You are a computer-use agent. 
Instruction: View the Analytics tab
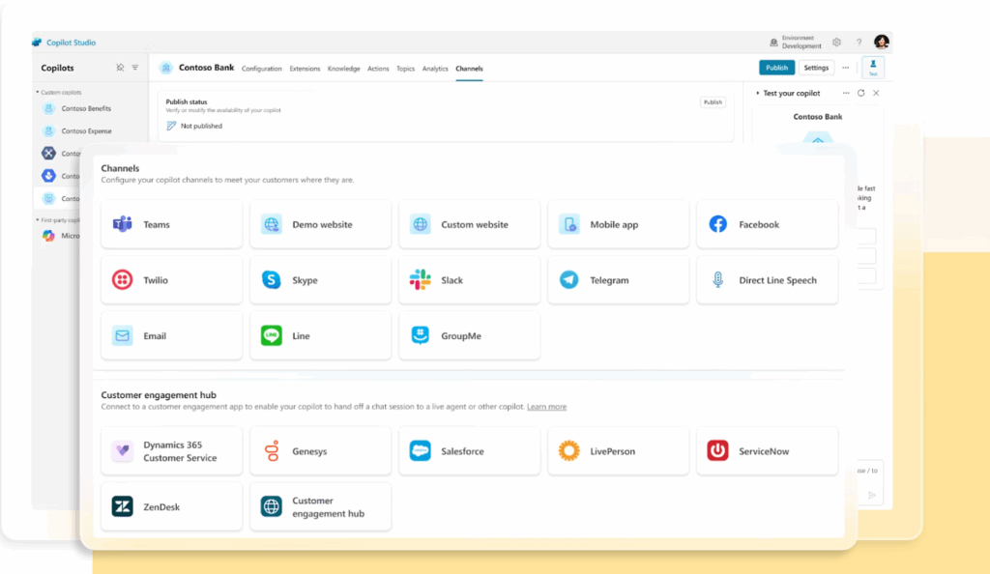coord(435,69)
